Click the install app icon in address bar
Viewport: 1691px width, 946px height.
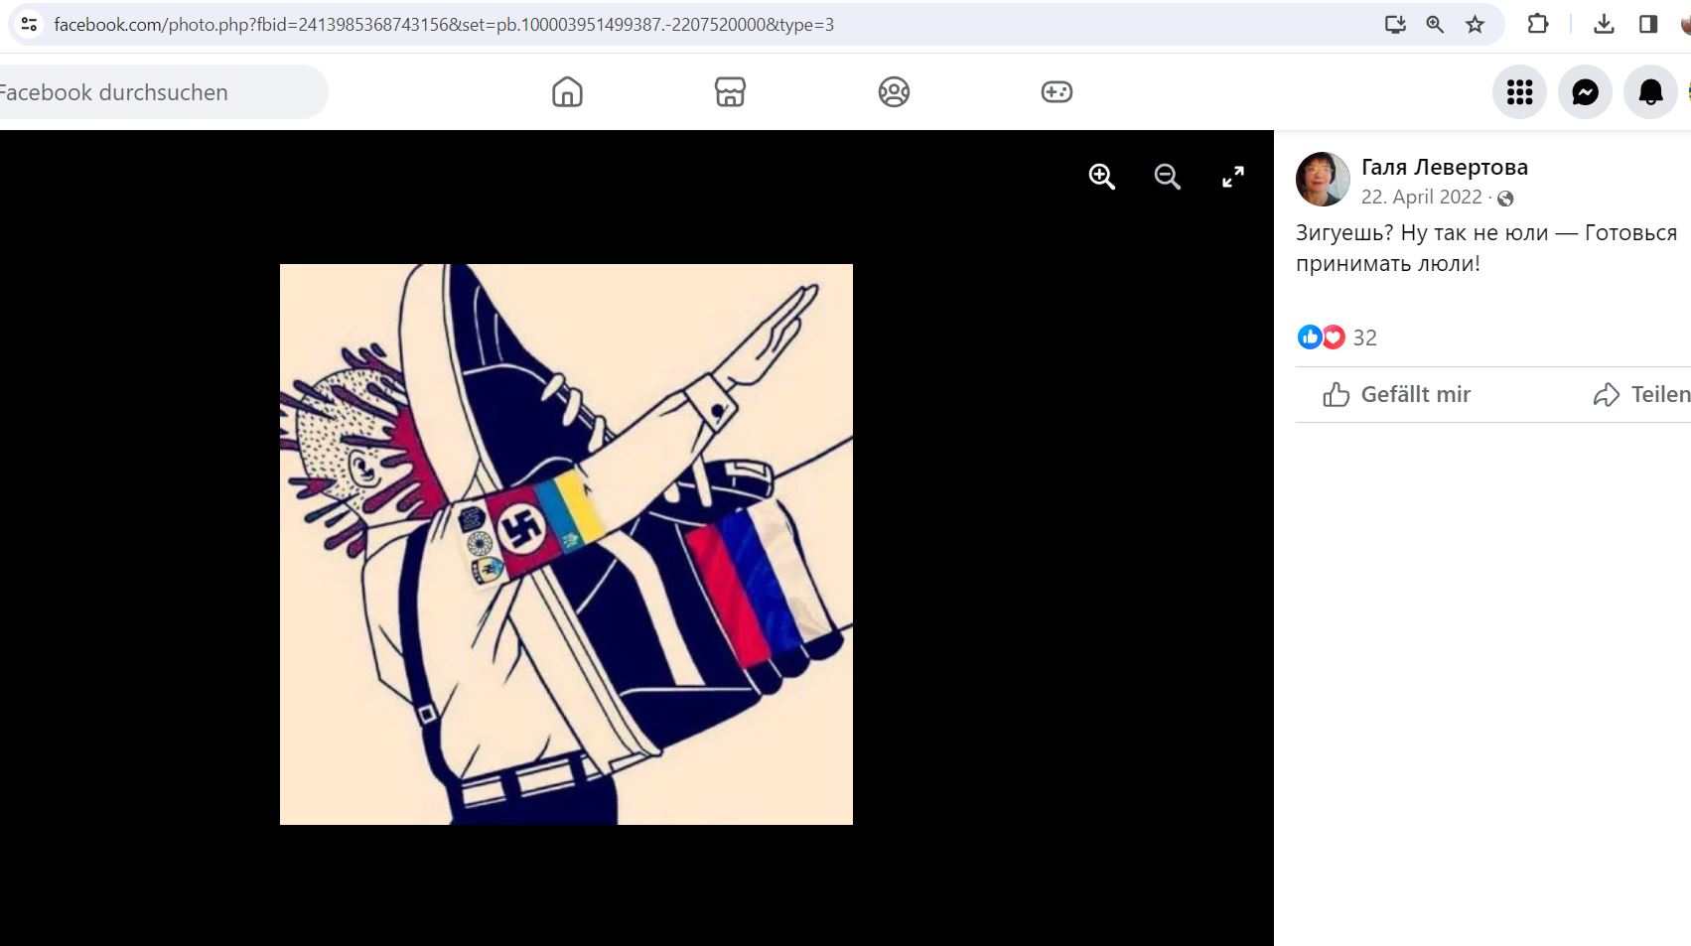tap(1395, 24)
